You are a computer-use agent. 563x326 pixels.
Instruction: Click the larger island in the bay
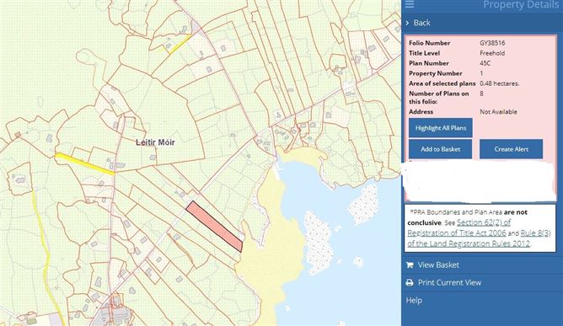click(x=318, y=243)
